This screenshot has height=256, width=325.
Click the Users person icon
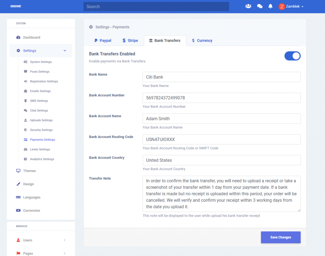(x=18, y=240)
